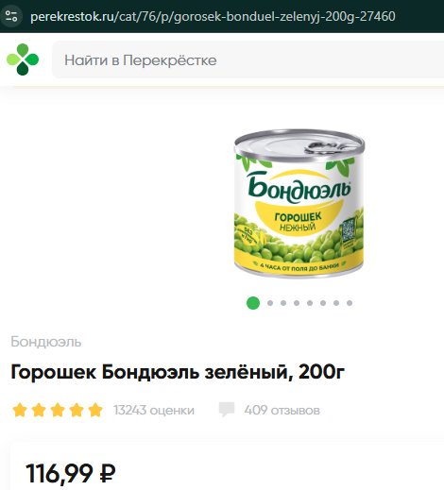Switch to the fourth carousel image dot
Screen dimensions: 444x490
click(x=297, y=303)
